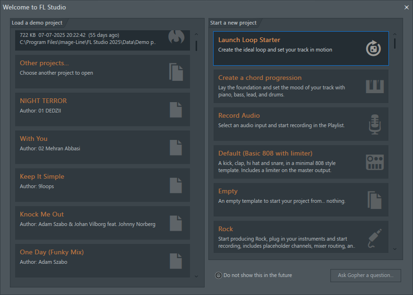Click new project list scroll up arrow
Screen dimensions: 413x295
(395, 34)
